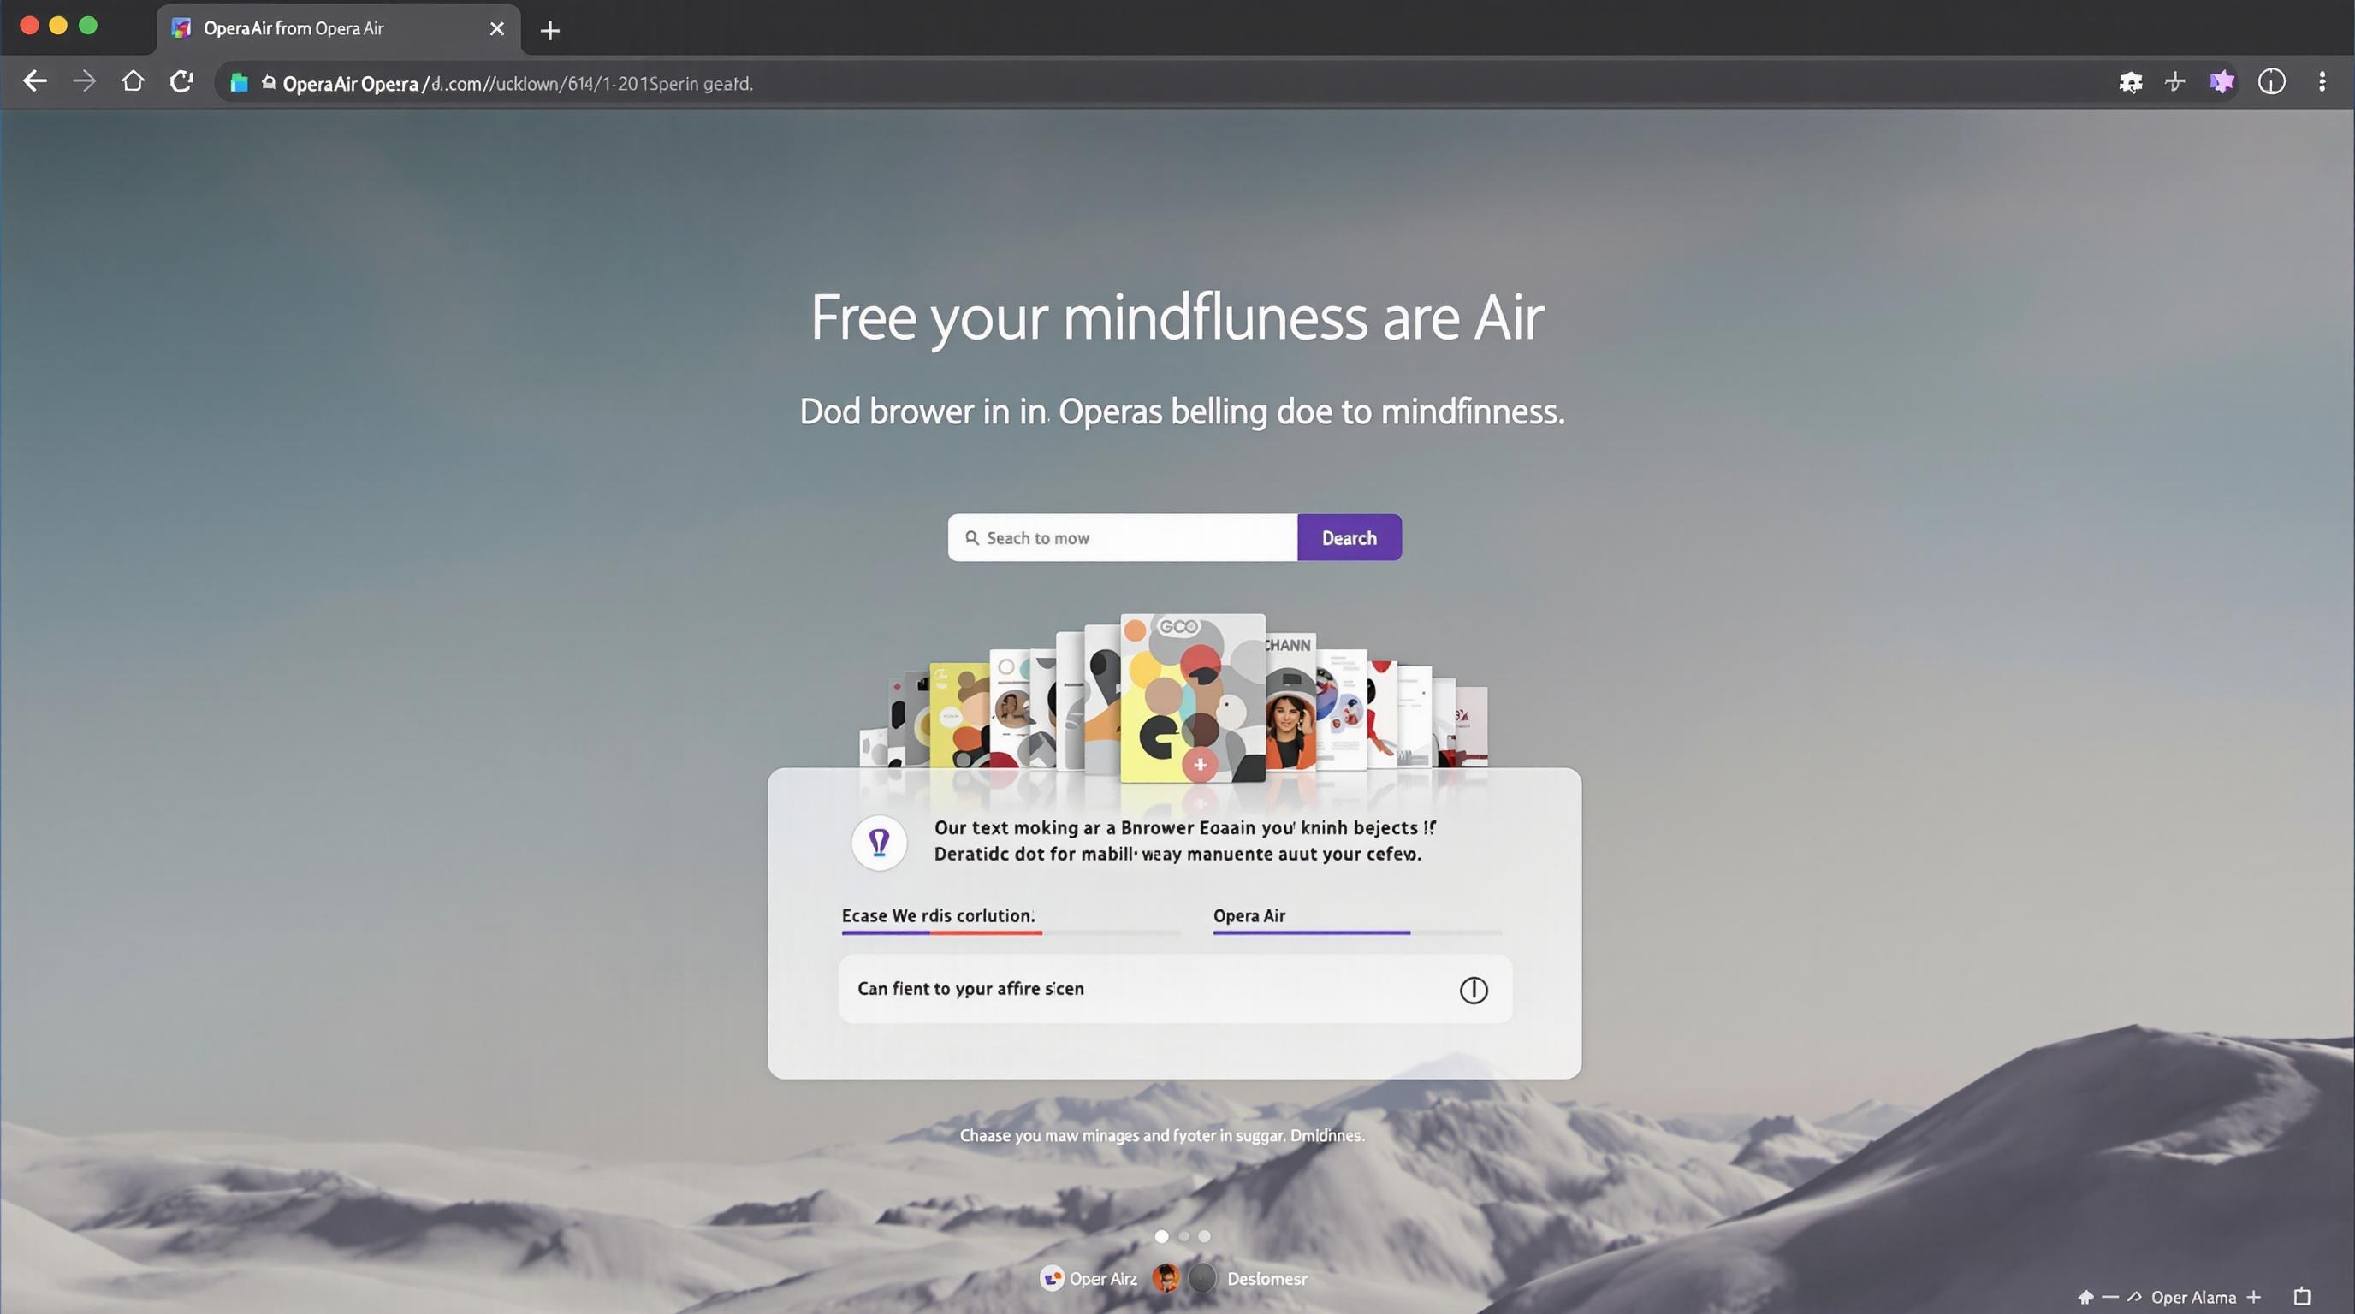The height and width of the screenshot is (1314, 2355).
Task: Open the browser overflow three-dot menu
Action: tap(2322, 81)
